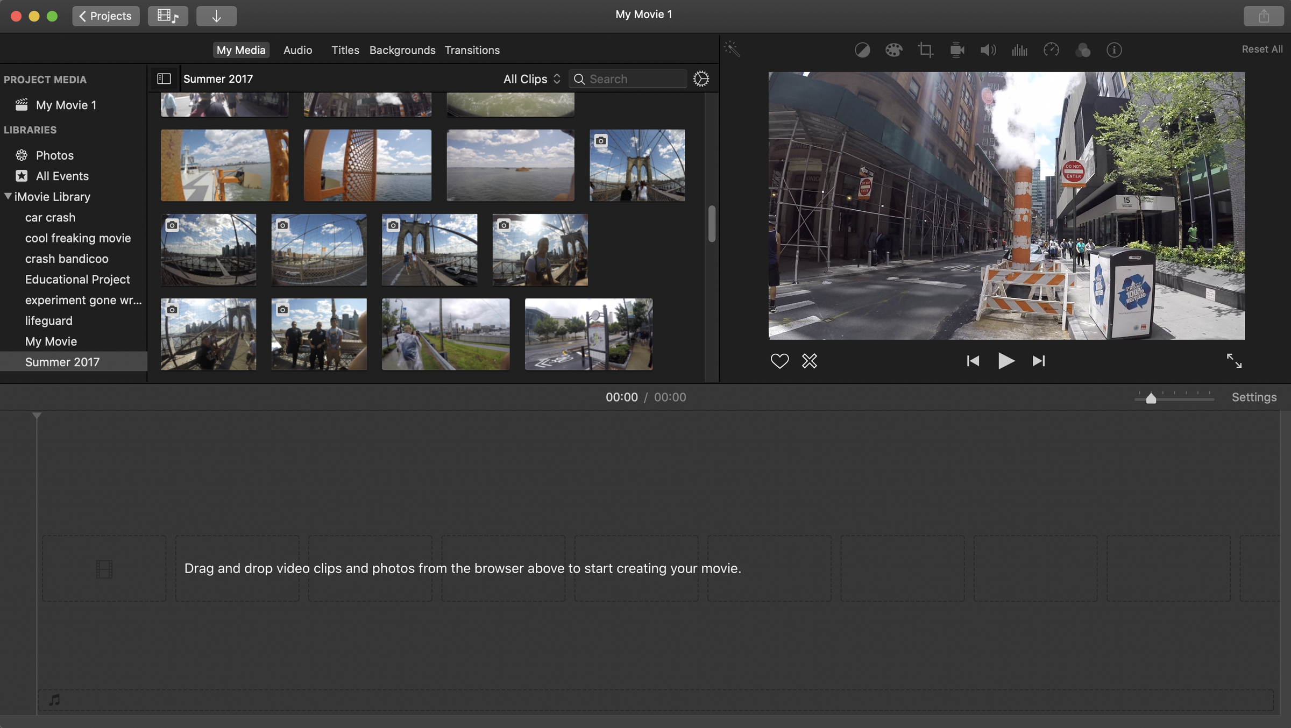Screen dimensions: 1291x728
Task: Open the Color Correction palette controls
Action: (893, 49)
